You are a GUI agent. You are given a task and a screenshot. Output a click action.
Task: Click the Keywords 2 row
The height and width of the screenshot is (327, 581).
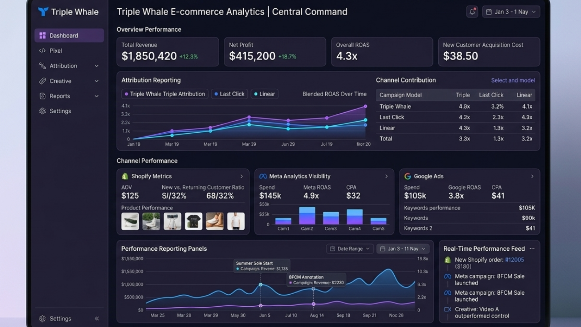click(x=470, y=228)
